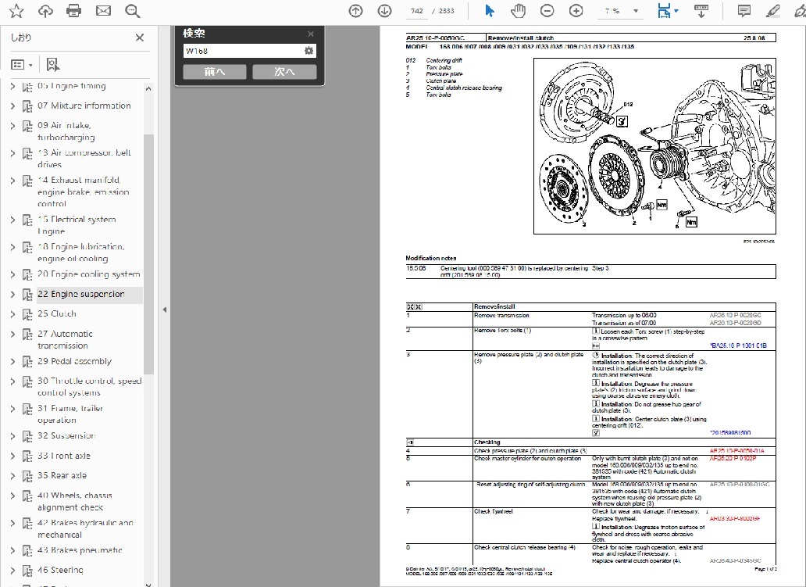Expand the 09 Air intake, turbocharging bookmark
The width and height of the screenshot is (806, 587).
pos(12,126)
